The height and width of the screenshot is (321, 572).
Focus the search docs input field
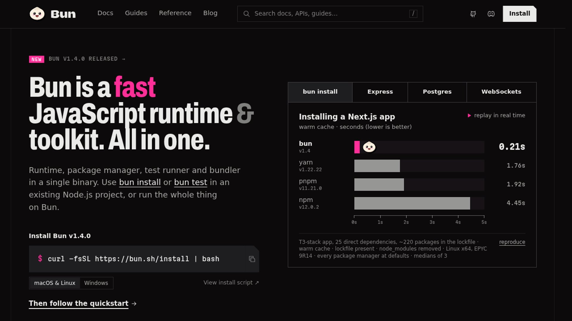point(330,14)
